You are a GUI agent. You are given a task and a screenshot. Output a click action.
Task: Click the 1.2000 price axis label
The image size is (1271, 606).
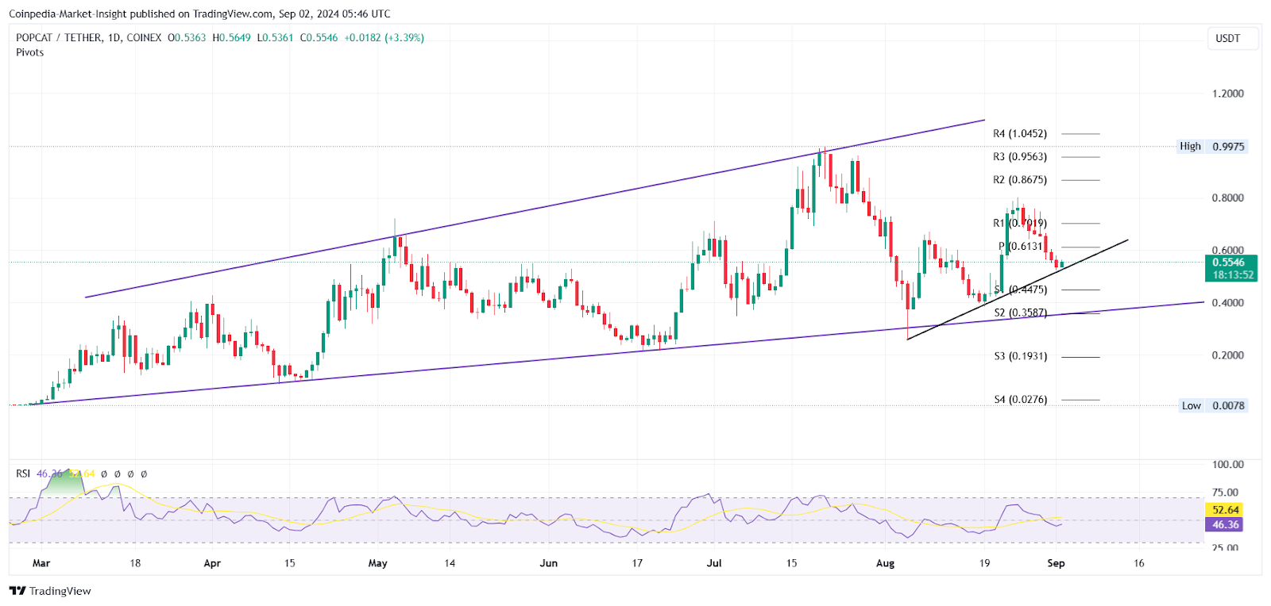click(x=1228, y=94)
